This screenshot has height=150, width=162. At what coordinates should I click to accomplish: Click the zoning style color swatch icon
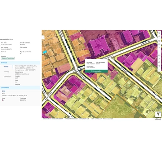coord(3,100)
